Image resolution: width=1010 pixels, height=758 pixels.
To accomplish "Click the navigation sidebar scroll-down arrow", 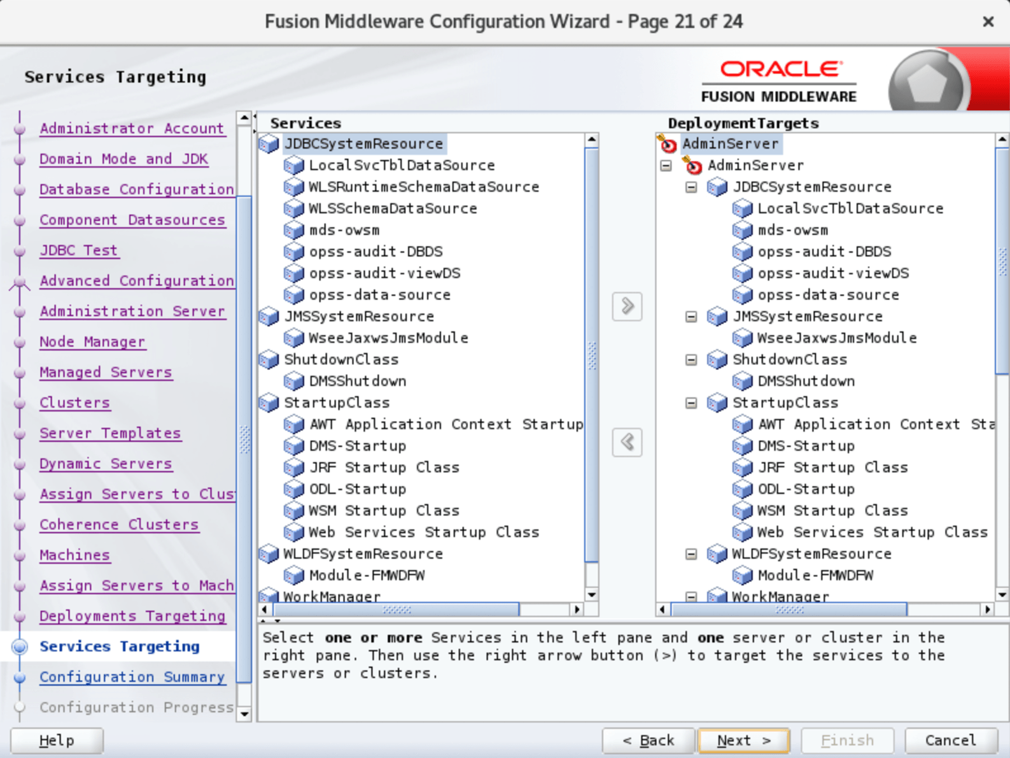I will pyautogui.click(x=244, y=714).
